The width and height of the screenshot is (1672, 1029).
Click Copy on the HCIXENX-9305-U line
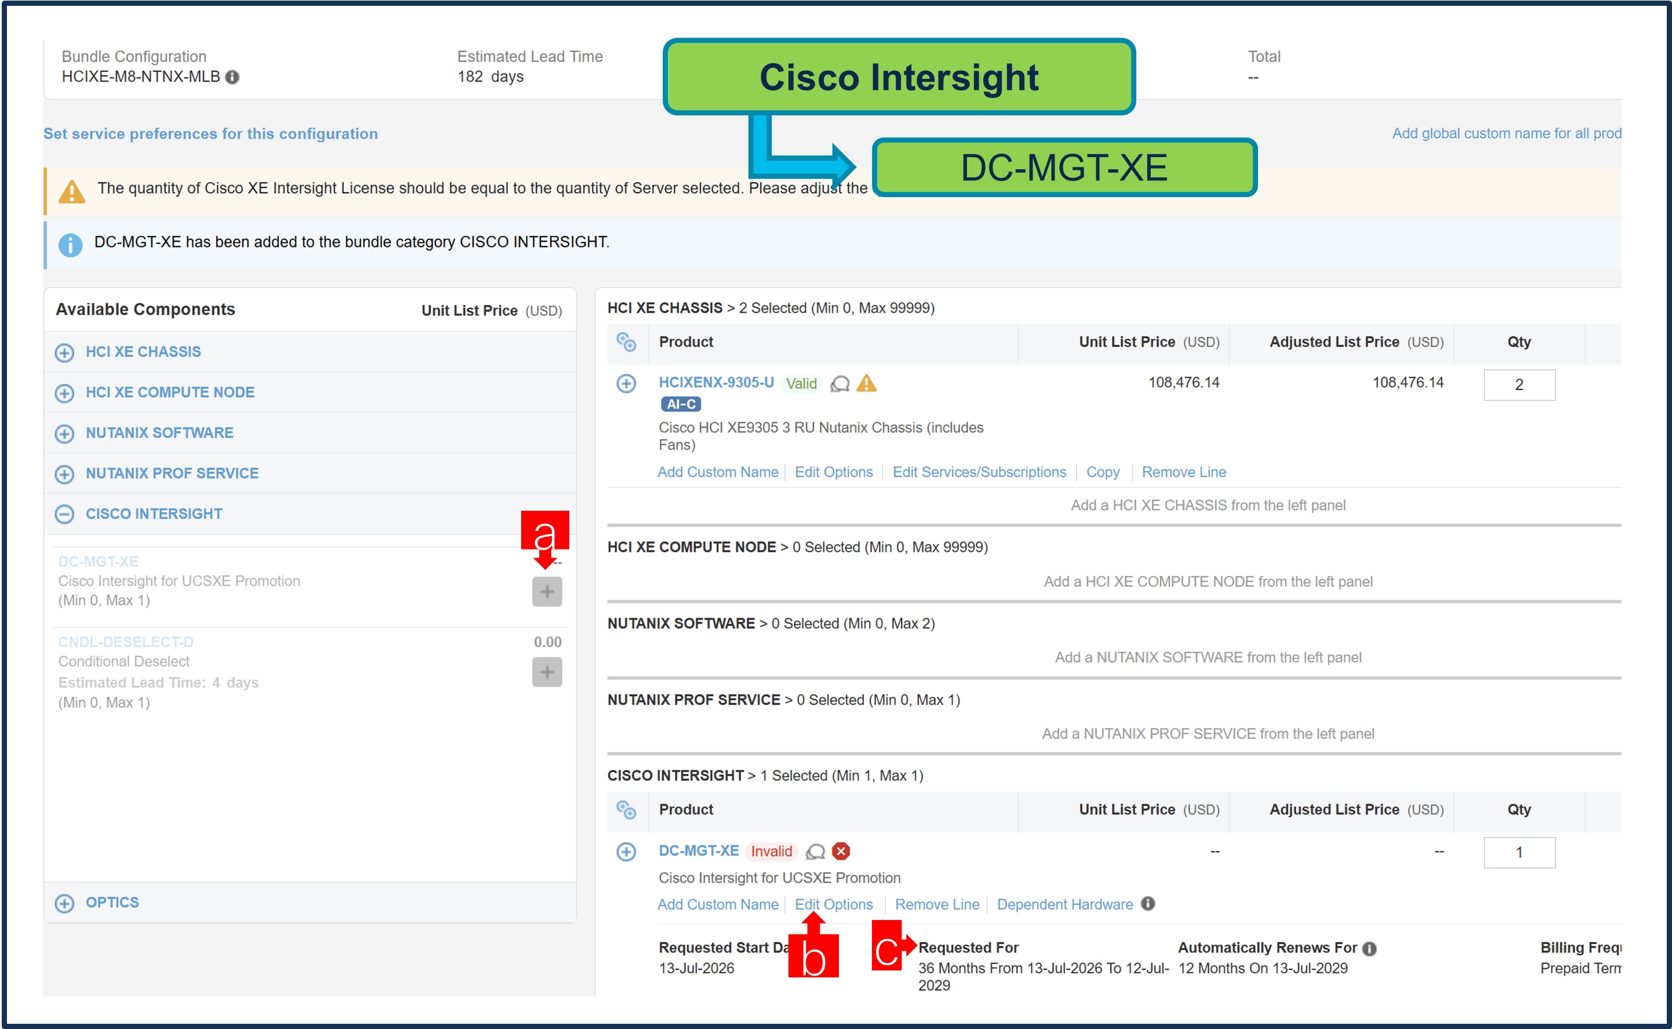tap(1103, 472)
